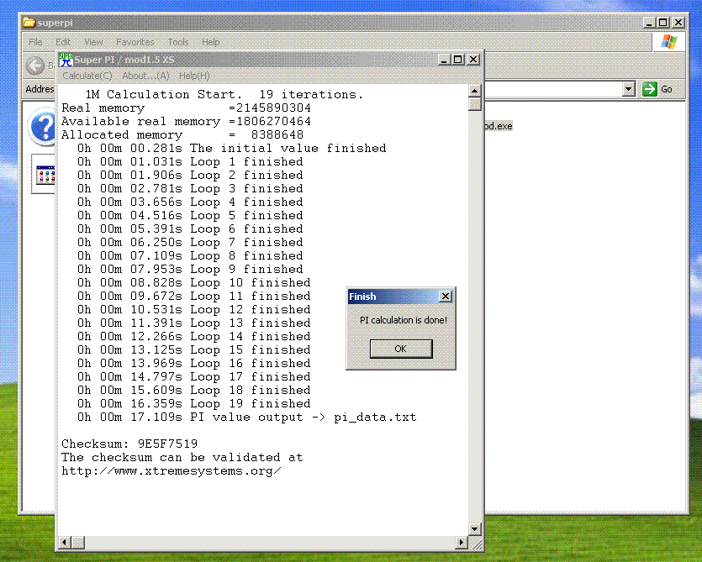Open the Favorites menu in Explorer window
This screenshot has height=562, width=702.
coord(135,42)
